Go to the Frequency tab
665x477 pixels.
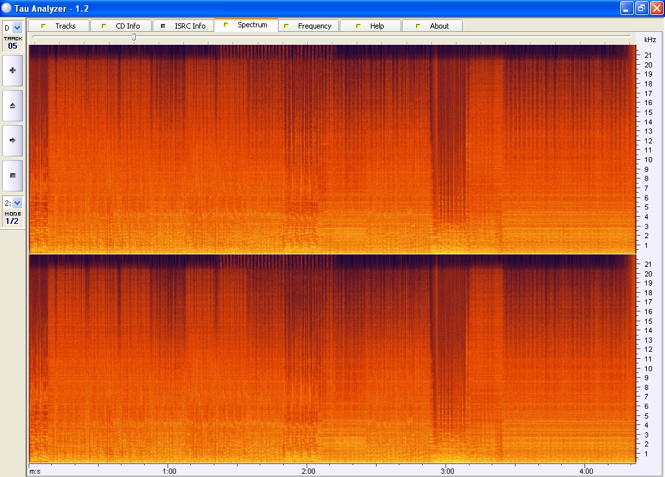pos(308,26)
